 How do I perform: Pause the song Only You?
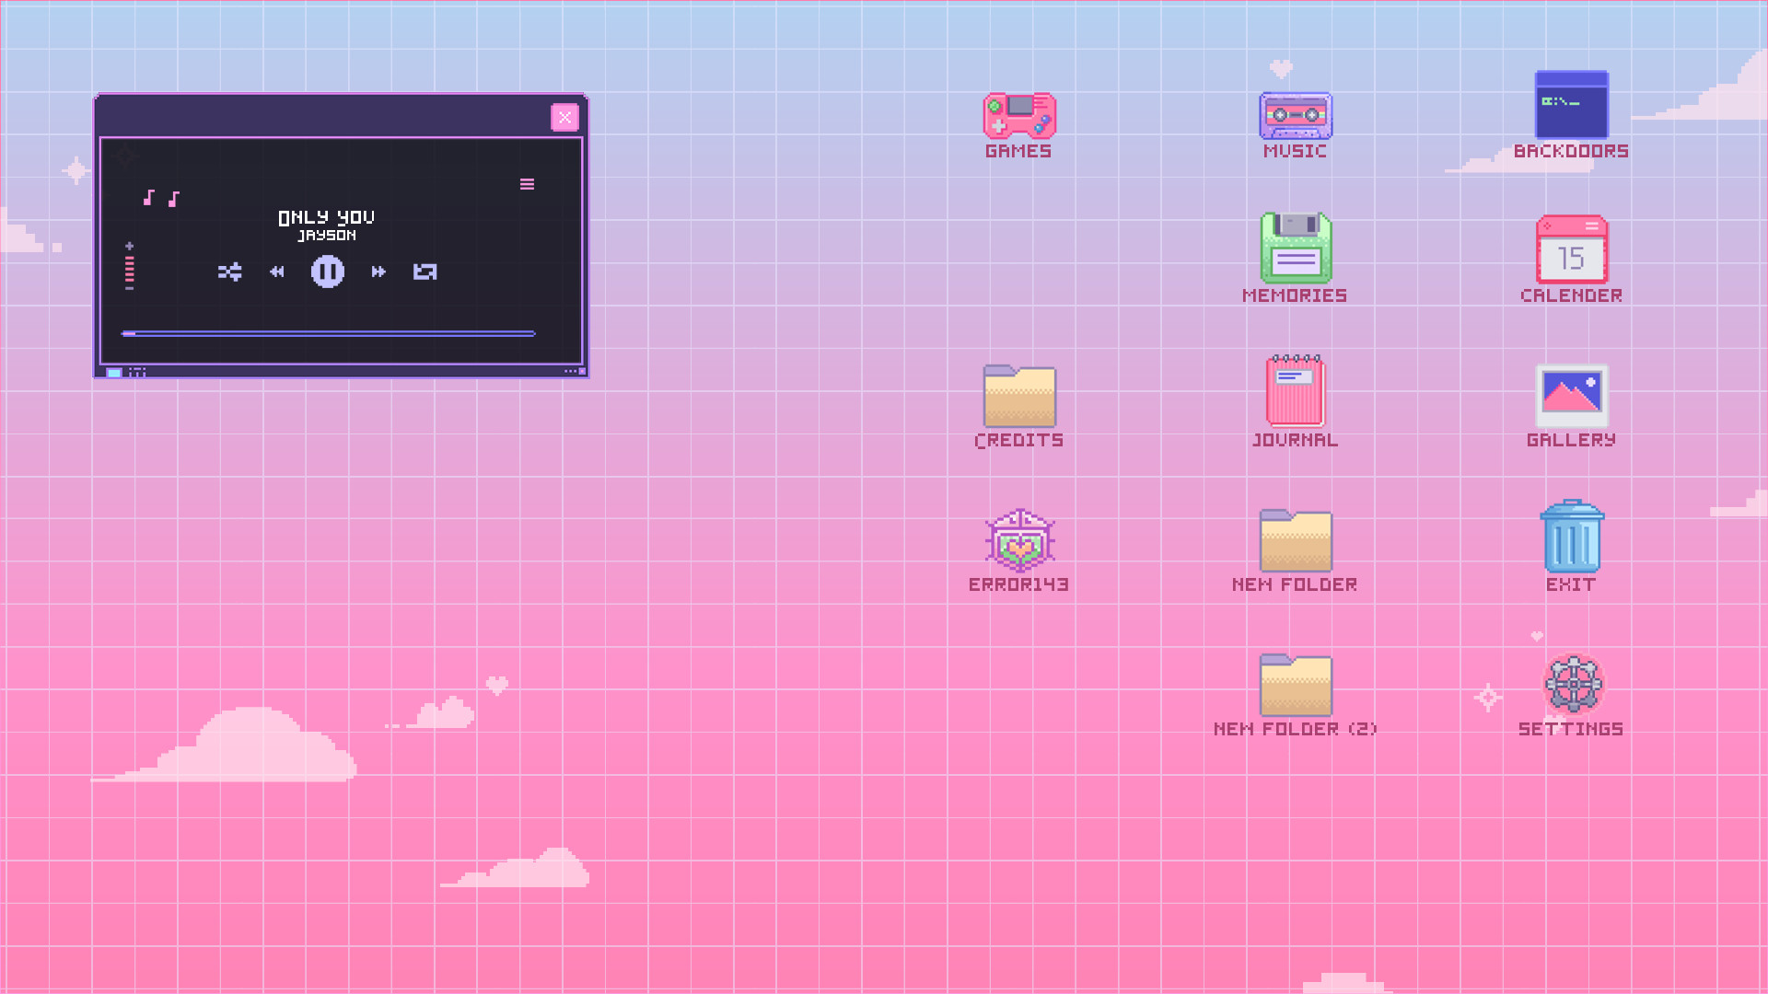coord(328,272)
